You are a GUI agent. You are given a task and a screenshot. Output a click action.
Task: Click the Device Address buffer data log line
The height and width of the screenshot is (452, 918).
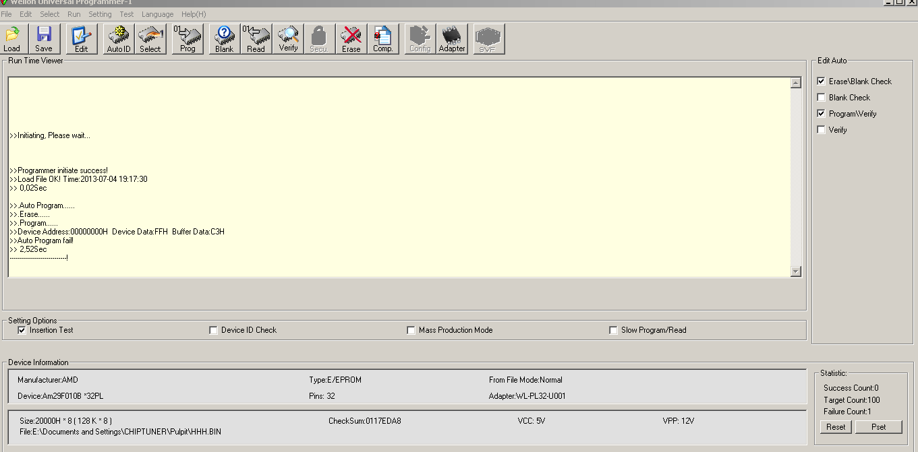tap(117, 232)
